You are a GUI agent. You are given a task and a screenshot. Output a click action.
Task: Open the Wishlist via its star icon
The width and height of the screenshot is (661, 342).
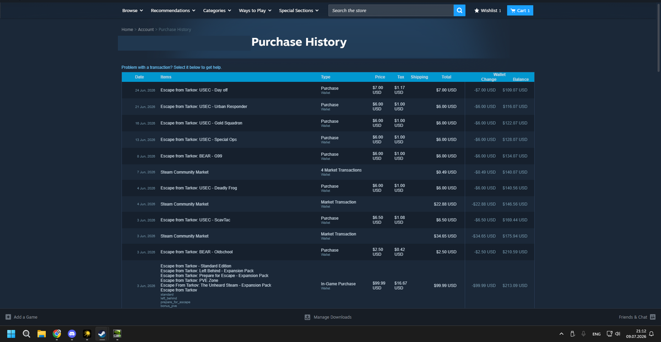tap(477, 10)
